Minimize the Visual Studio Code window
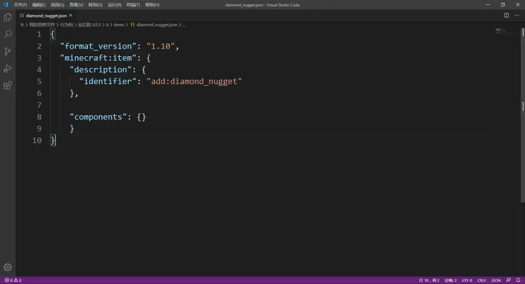The width and height of the screenshot is (525, 284). click(x=488, y=4)
